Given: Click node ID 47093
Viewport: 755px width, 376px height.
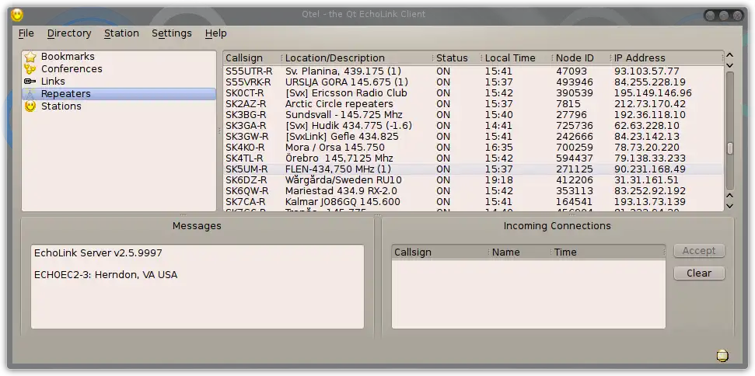Looking at the screenshot, I should point(571,71).
